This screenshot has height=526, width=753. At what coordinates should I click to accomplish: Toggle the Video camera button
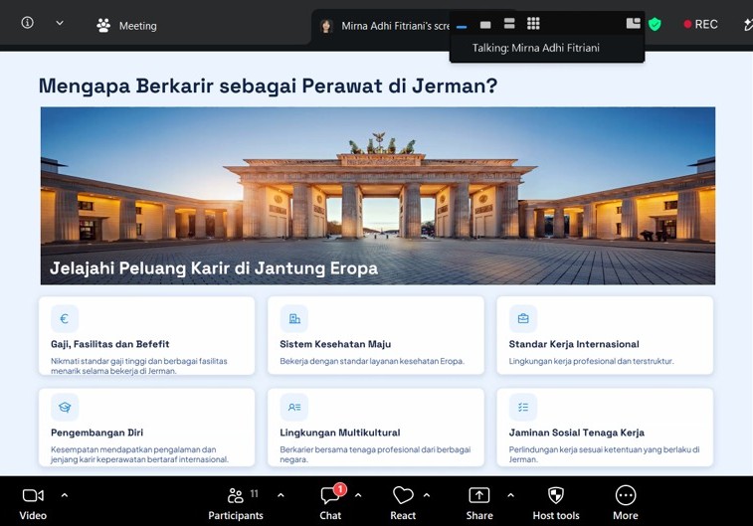33,504
